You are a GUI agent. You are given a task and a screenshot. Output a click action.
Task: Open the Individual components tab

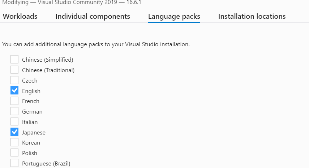pyautogui.click(x=93, y=16)
